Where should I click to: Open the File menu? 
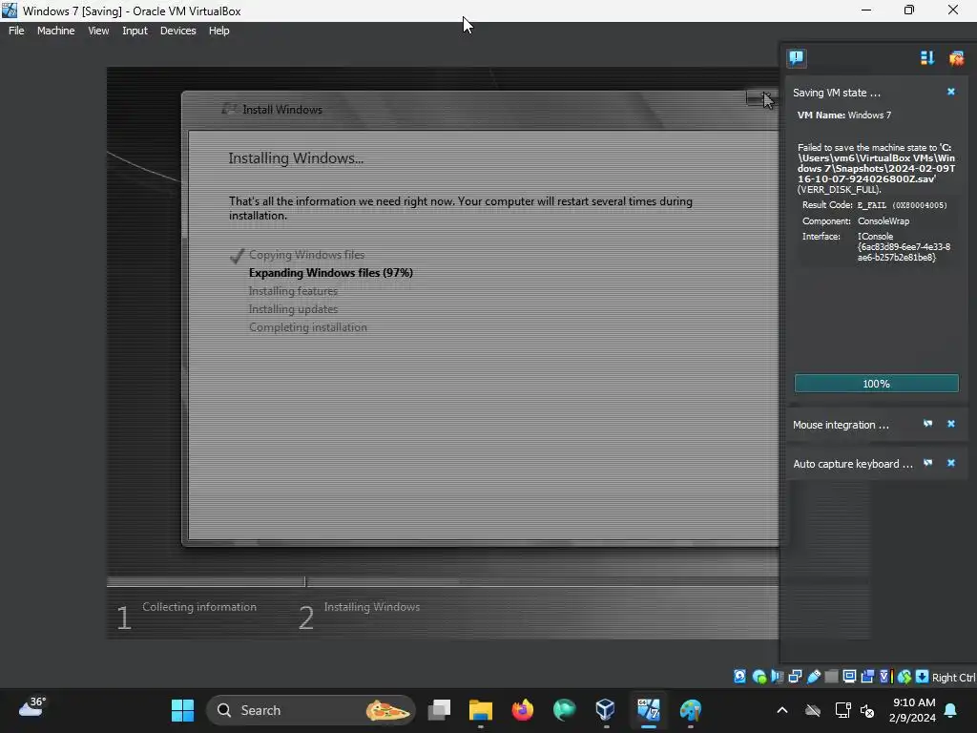tap(16, 31)
